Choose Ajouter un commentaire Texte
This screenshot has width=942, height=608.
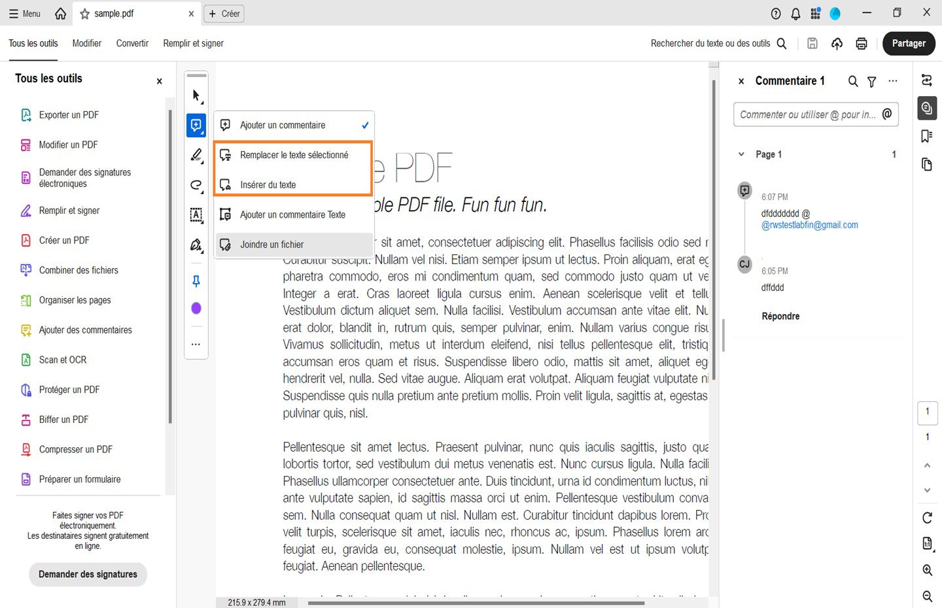point(294,214)
